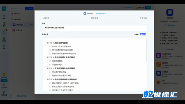Viewport: 185px width, 104px height.
Task: Switch outline mode to 指定大纲
Action: pos(143,34)
